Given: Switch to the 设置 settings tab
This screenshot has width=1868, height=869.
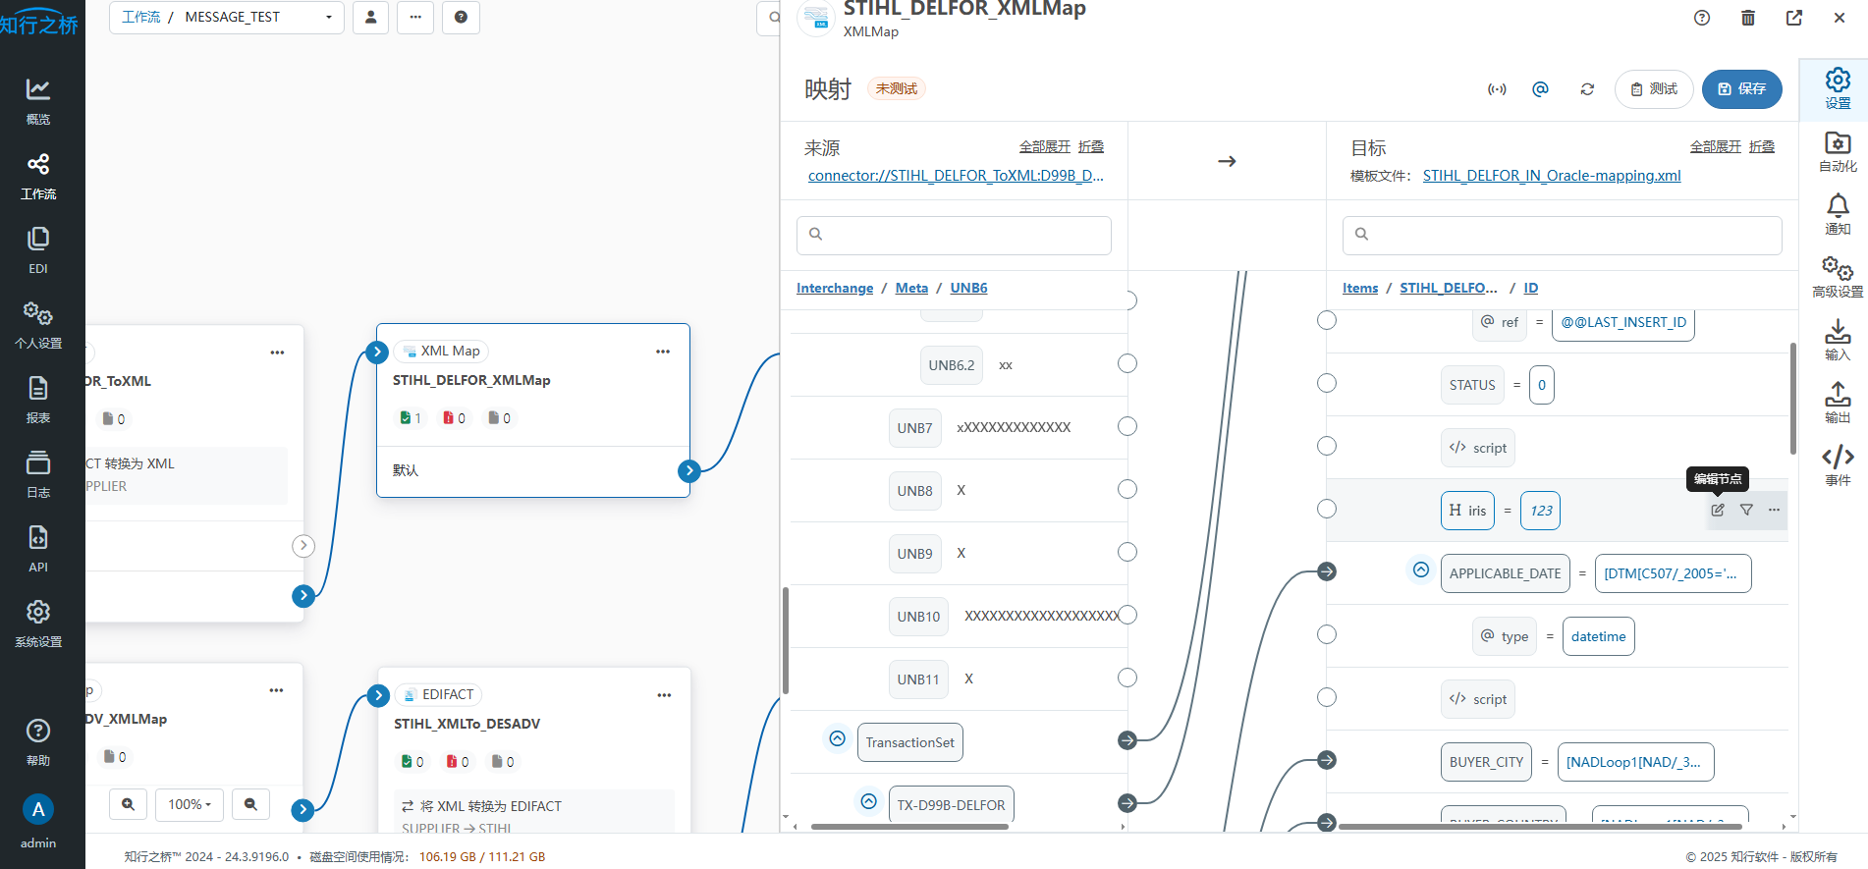Looking at the screenshot, I should pos(1838,88).
